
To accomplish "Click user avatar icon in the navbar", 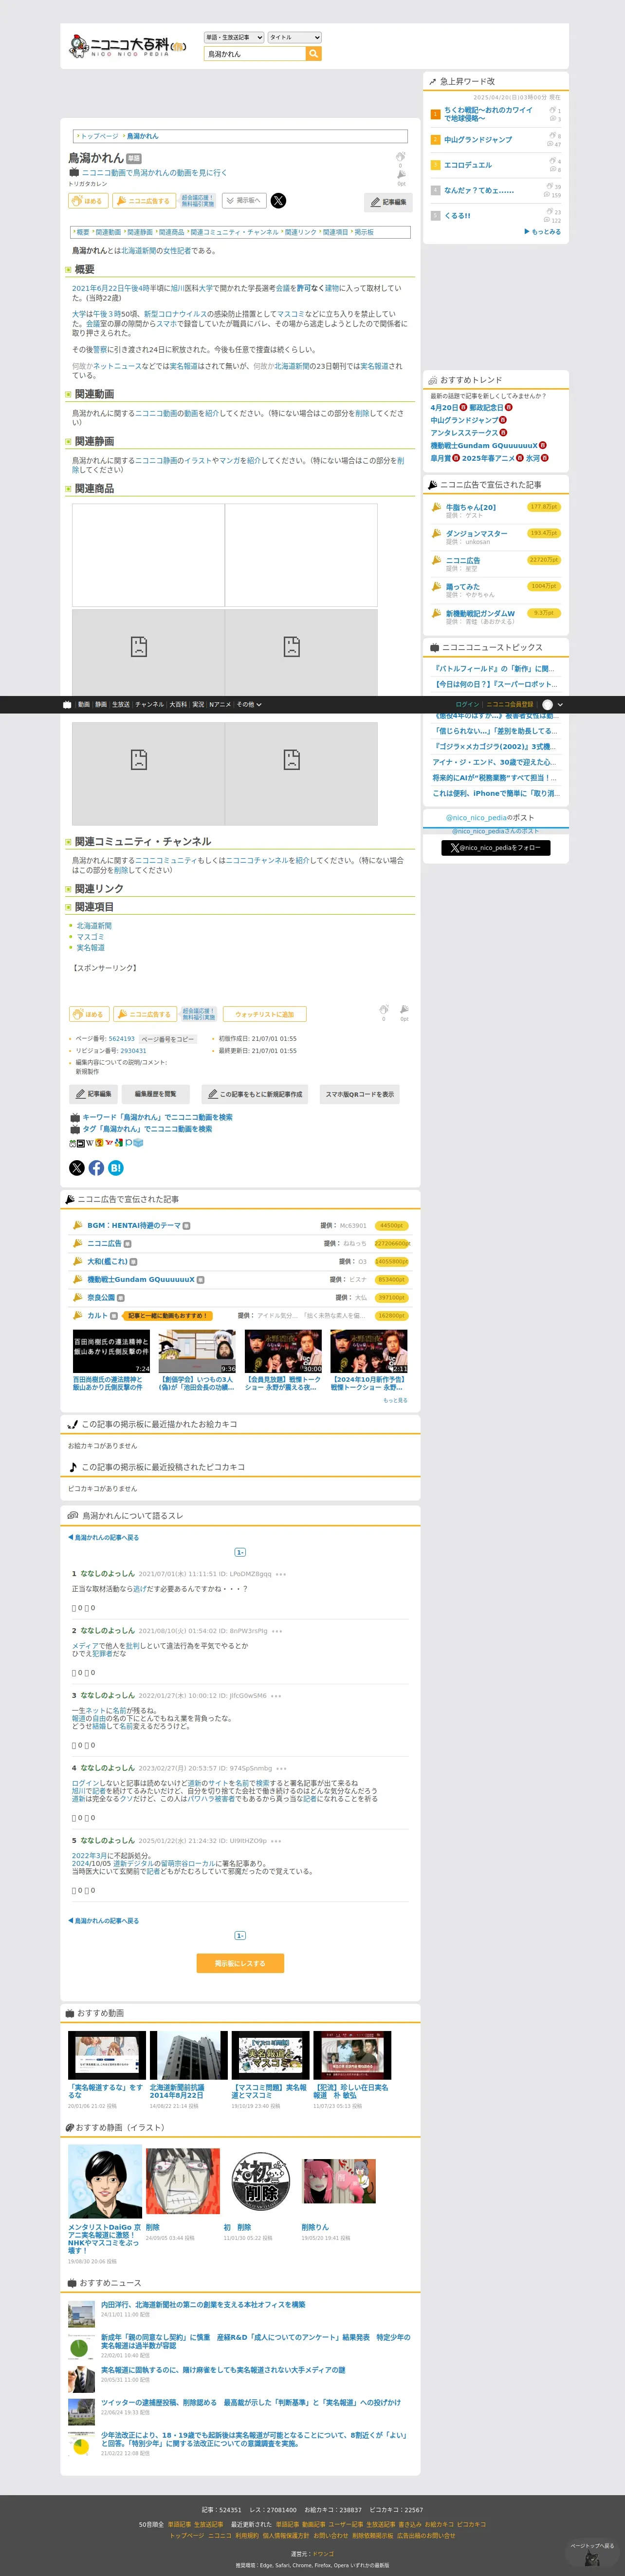I will tap(547, 704).
